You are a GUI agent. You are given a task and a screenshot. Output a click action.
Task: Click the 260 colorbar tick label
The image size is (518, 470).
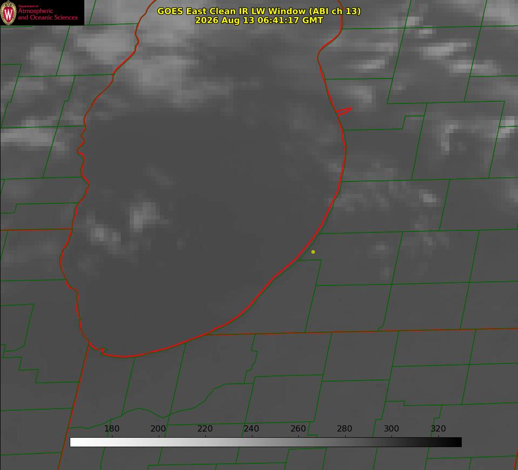tap(298, 428)
